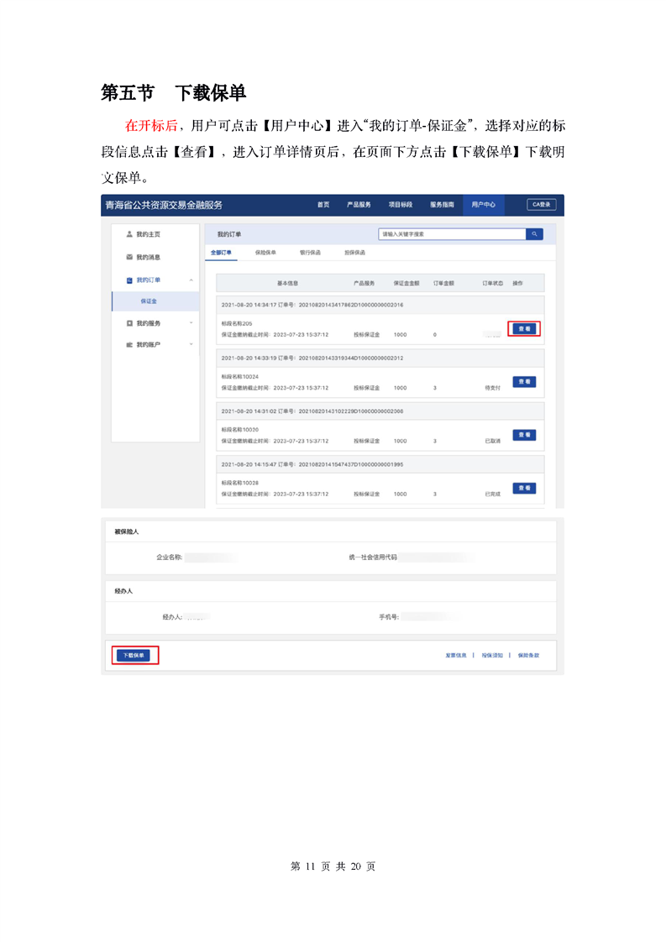Open 产品服务 in top navigation
Viewport: 666px width, 942px height.
pyautogui.click(x=359, y=205)
